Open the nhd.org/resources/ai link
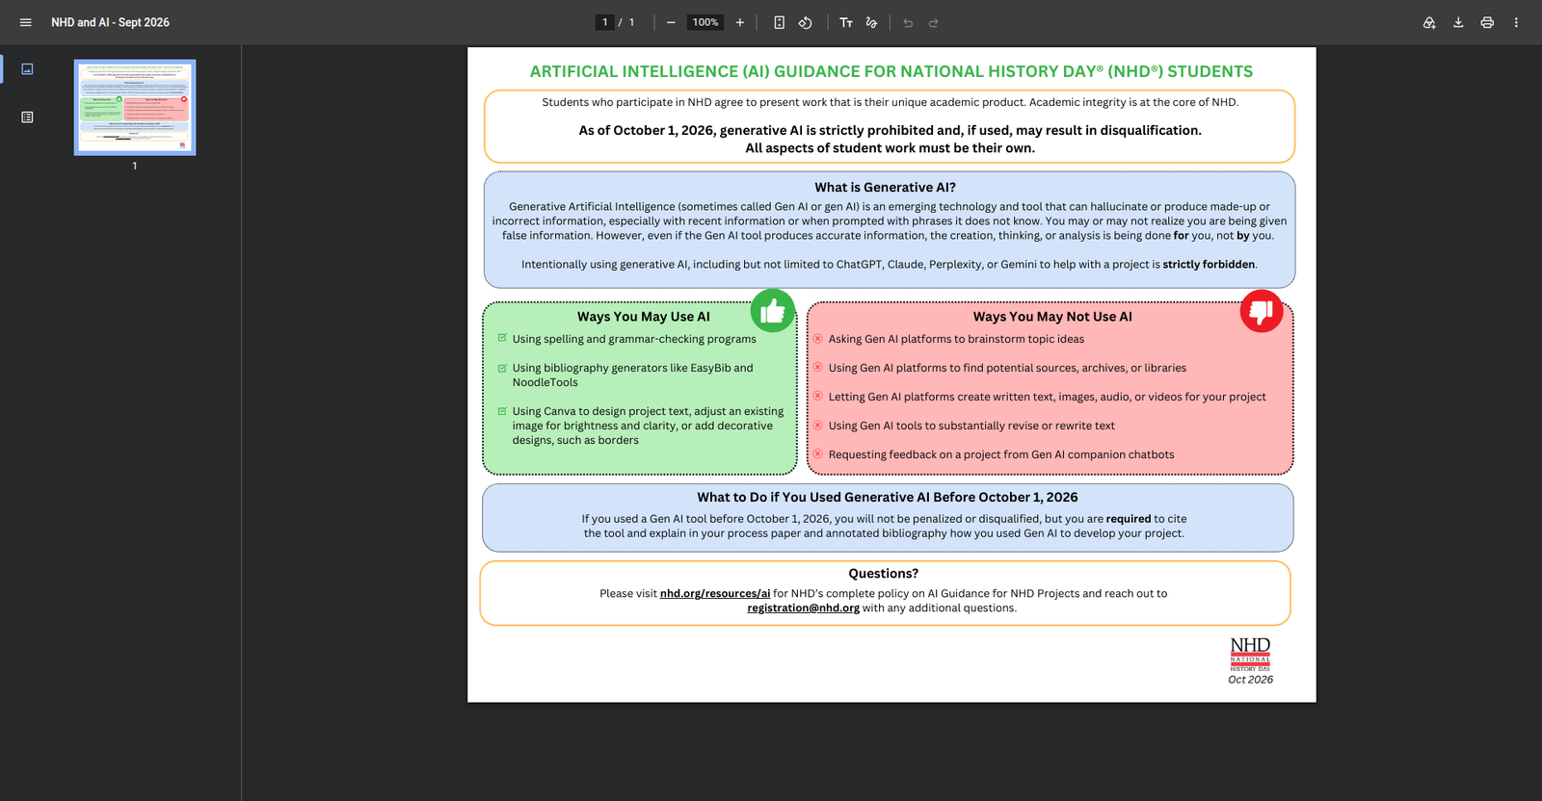Viewport: 1542px width, 801px height. [715, 594]
